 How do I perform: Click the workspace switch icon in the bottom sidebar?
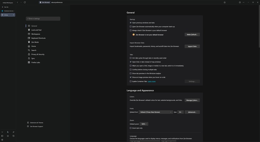pos(14,132)
